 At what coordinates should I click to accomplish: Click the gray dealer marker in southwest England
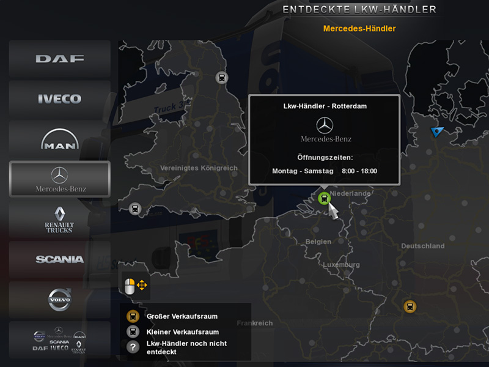(x=135, y=209)
